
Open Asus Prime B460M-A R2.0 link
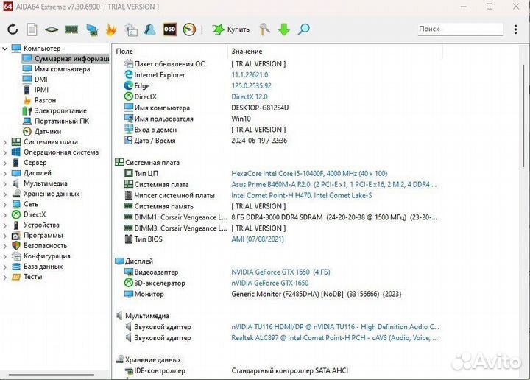334,185
